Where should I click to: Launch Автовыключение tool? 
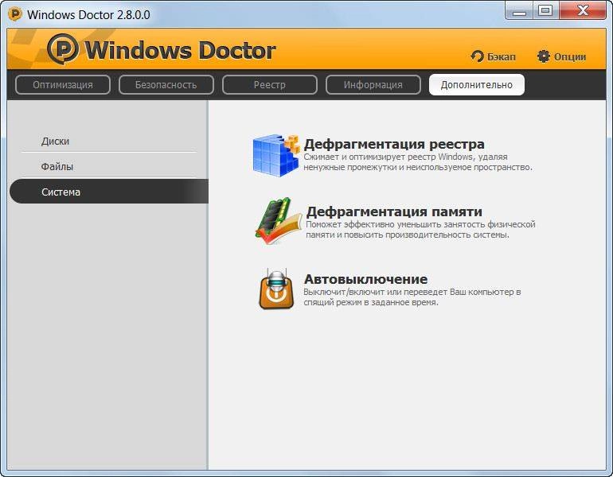[366, 279]
